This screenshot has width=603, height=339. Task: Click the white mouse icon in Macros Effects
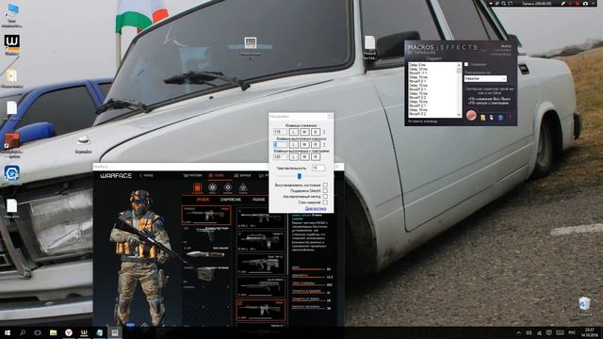[492, 117]
